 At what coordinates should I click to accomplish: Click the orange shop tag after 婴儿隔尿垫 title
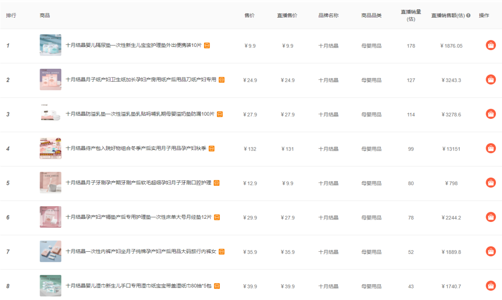207,46
